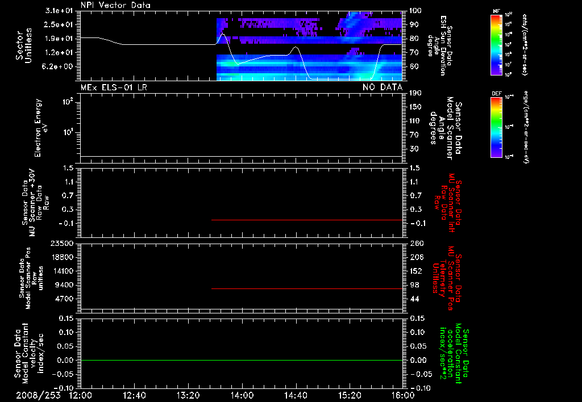The width and height of the screenshot is (582, 402).
Task: Click the 60 degree elevation tick label
Action: click(x=414, y=67)
